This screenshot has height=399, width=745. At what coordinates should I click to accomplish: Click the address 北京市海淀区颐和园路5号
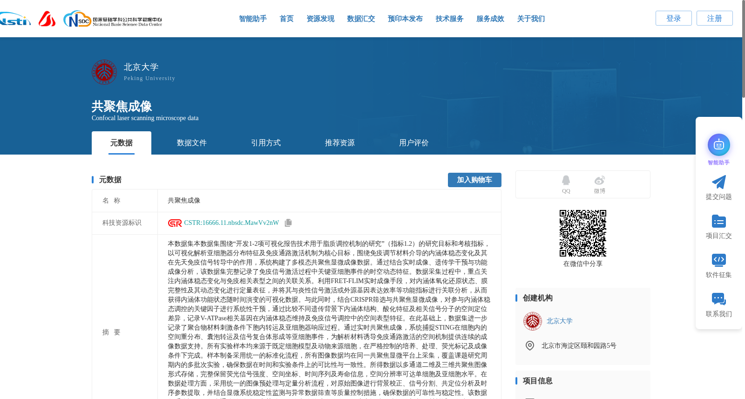click(x=579, y=346)
